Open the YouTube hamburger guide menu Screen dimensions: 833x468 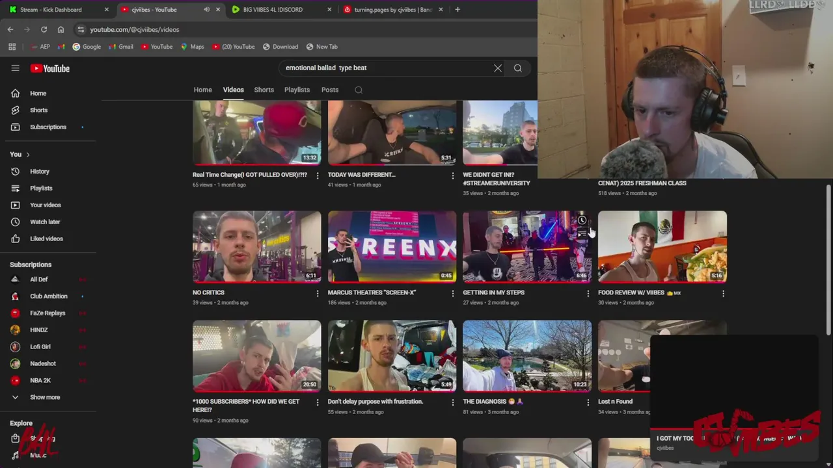pyautogui.click(x=15, y=68)
